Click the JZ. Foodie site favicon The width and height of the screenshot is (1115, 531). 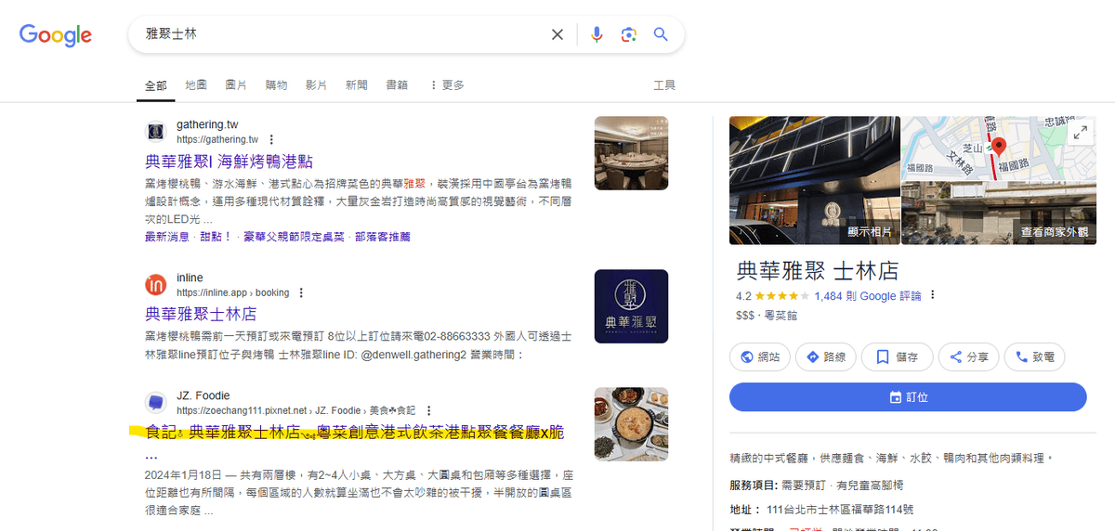click(x=156, y=403)
